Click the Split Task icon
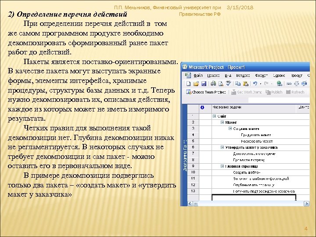 tap(304, 83)
